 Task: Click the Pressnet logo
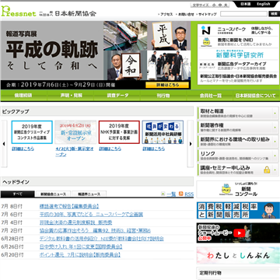(x=19, y=12)
